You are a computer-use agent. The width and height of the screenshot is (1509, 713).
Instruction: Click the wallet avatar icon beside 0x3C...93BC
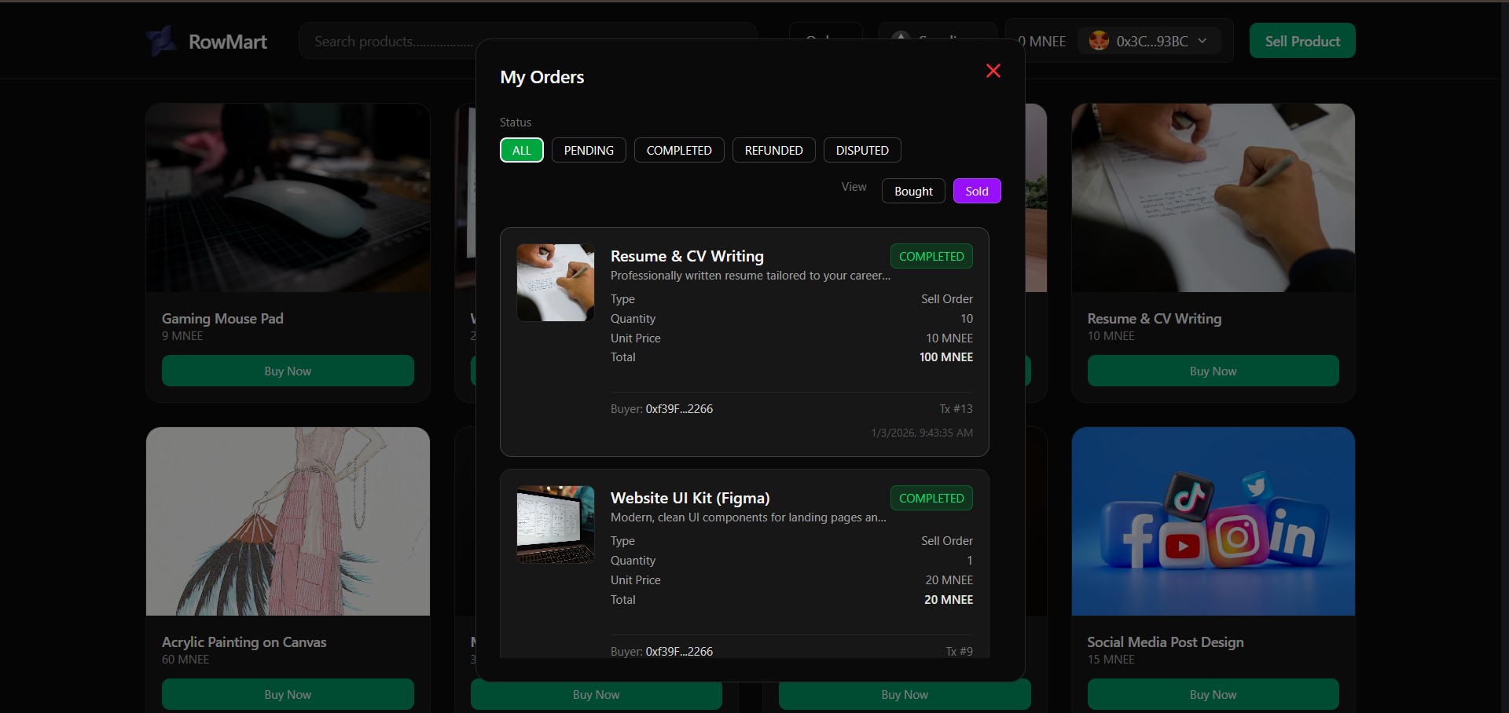coord(1099,41)
